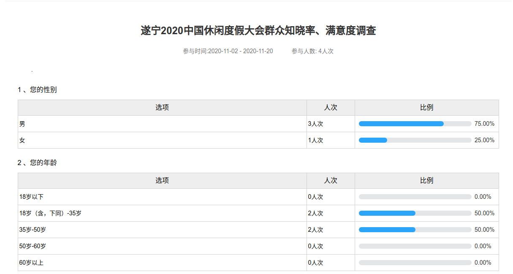
Task: Click the 2人次 count in 35岁-50岁 row
Action: click(x=315, y=230)
